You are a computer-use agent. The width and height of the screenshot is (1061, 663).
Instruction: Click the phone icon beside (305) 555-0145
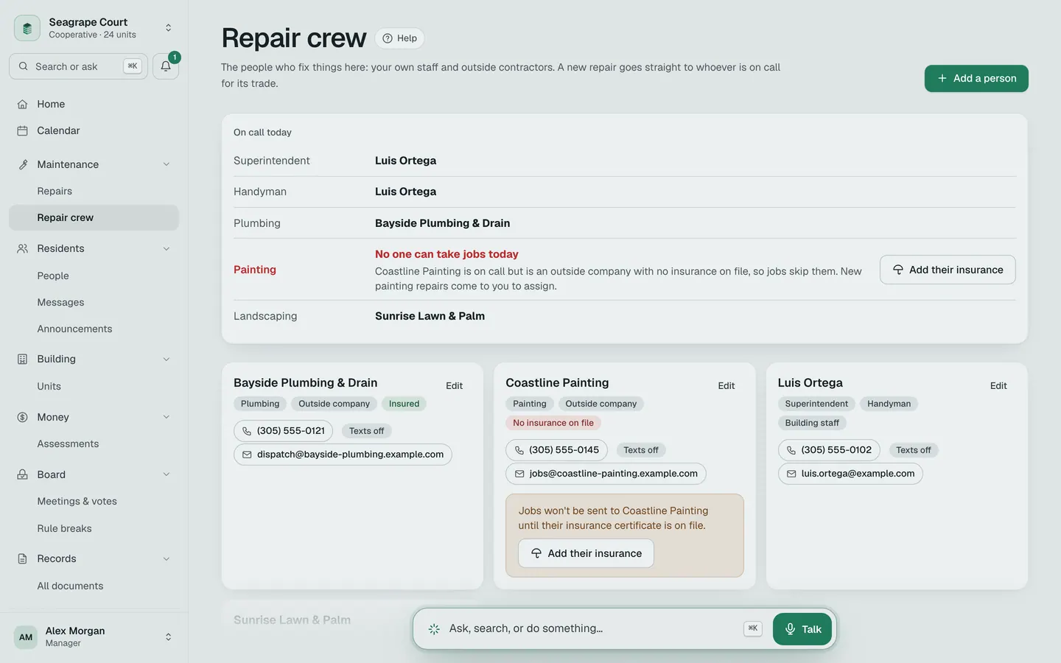[519, 450]
